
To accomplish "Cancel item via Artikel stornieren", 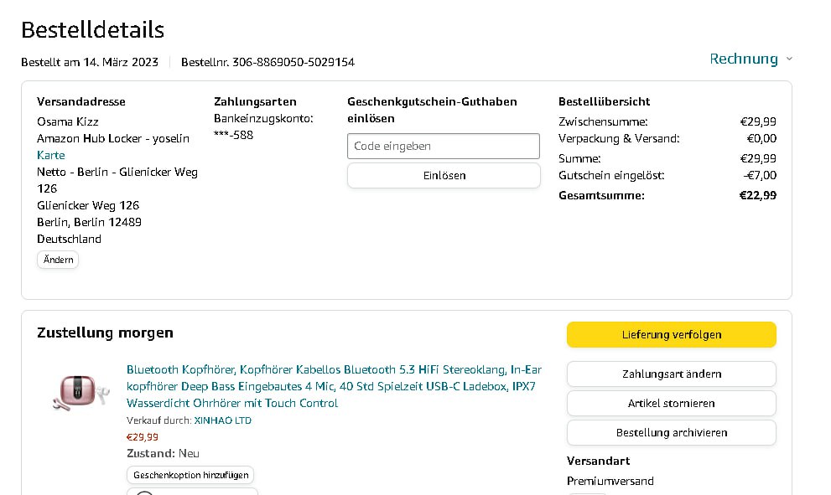I will [x=671, y=403].
